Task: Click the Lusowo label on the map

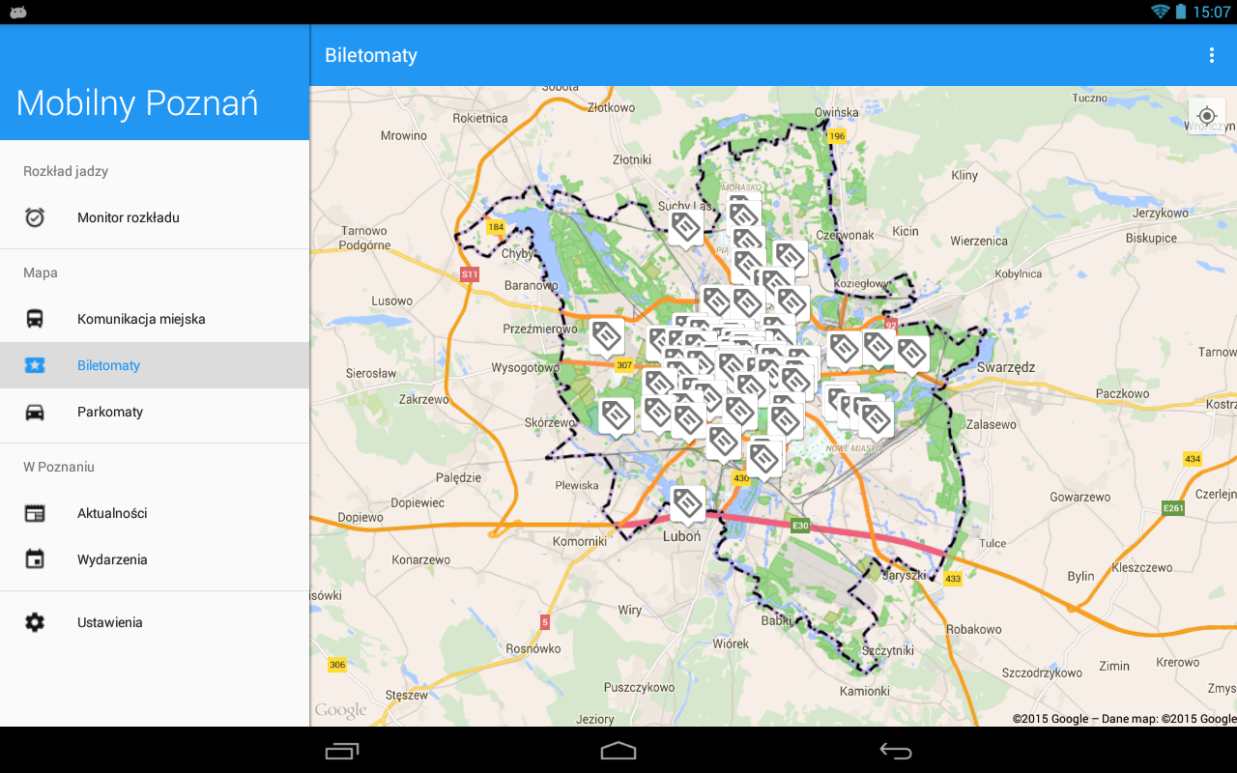Action: tap(392, 301)
